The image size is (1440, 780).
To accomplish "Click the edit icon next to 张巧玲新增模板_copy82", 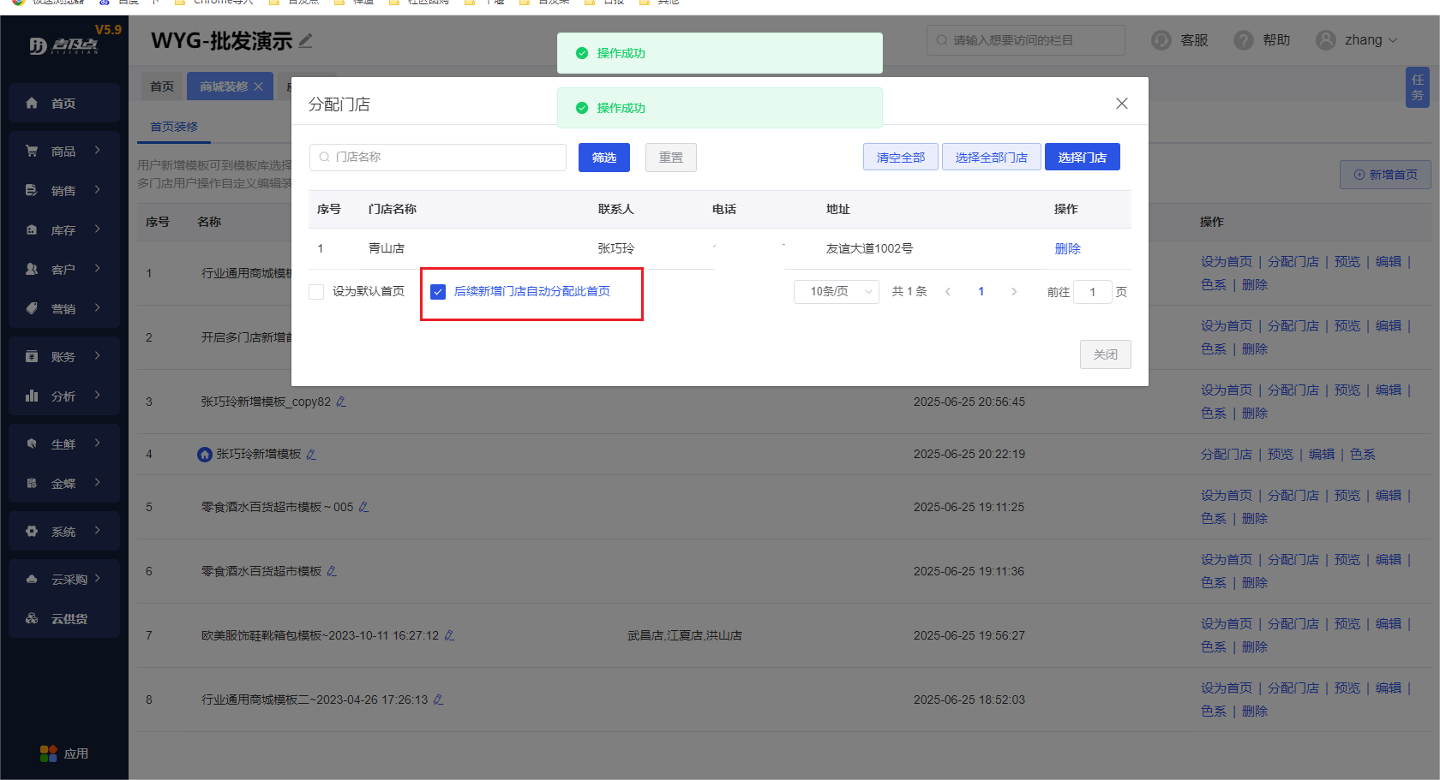I will pyautogui.click(x=341, y=402).
